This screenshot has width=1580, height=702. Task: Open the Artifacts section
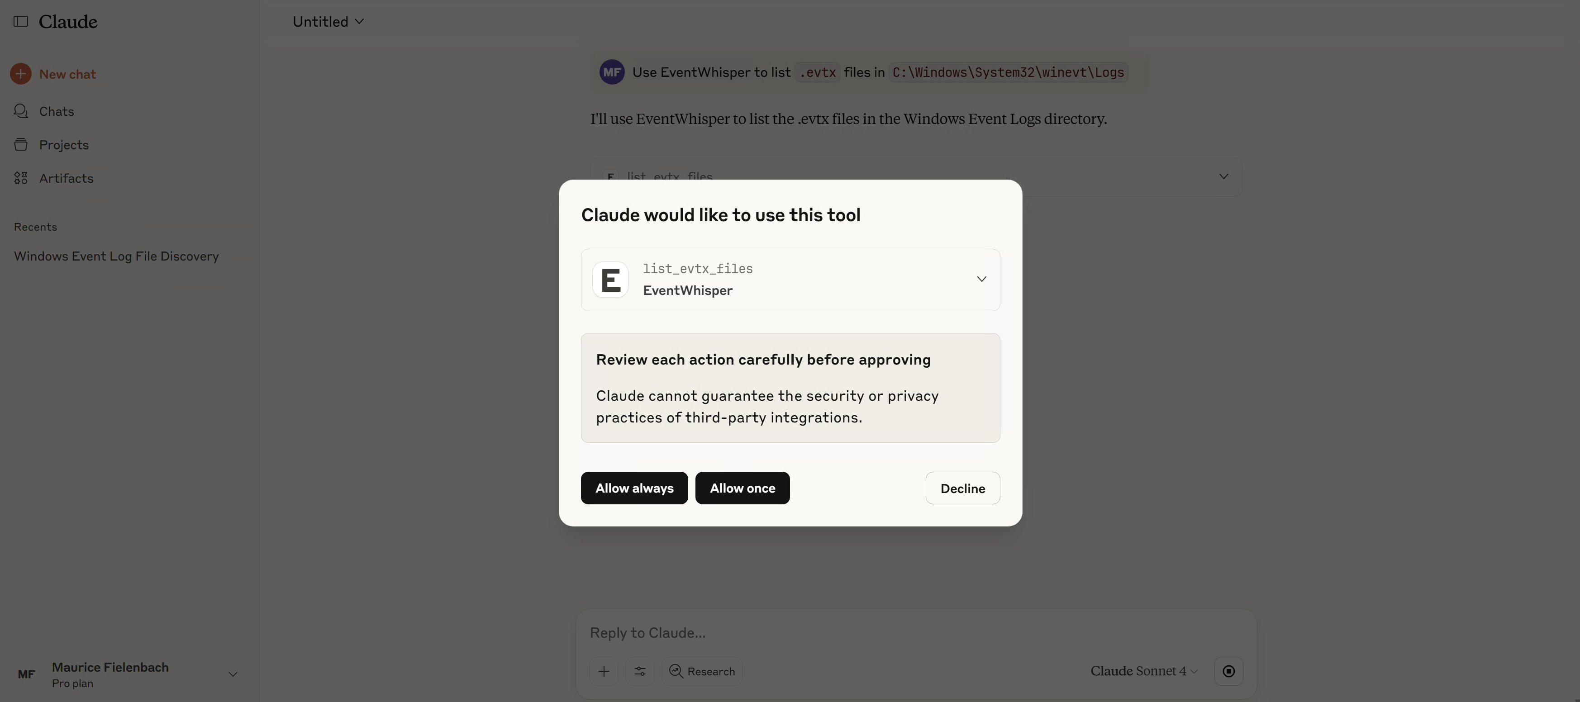tap(66, 178)
